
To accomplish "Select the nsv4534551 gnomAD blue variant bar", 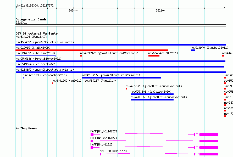I will click(x=120, y=45).
